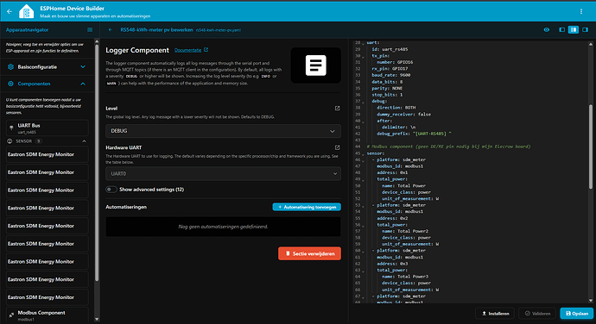Collapse the Componenten section
The height and width of the screenshot is (324, 596).
coord(48,84)
